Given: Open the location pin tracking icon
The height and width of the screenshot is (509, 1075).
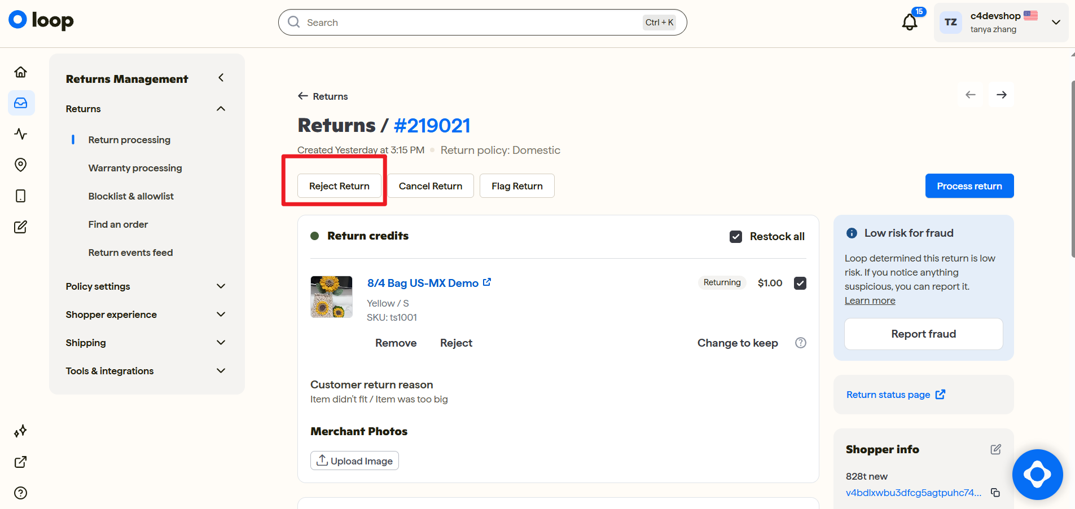Looking at the screenshot, I should (x=21, y=165).
